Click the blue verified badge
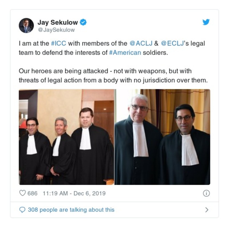The image size is (229, 228). [x=83, y=22]
